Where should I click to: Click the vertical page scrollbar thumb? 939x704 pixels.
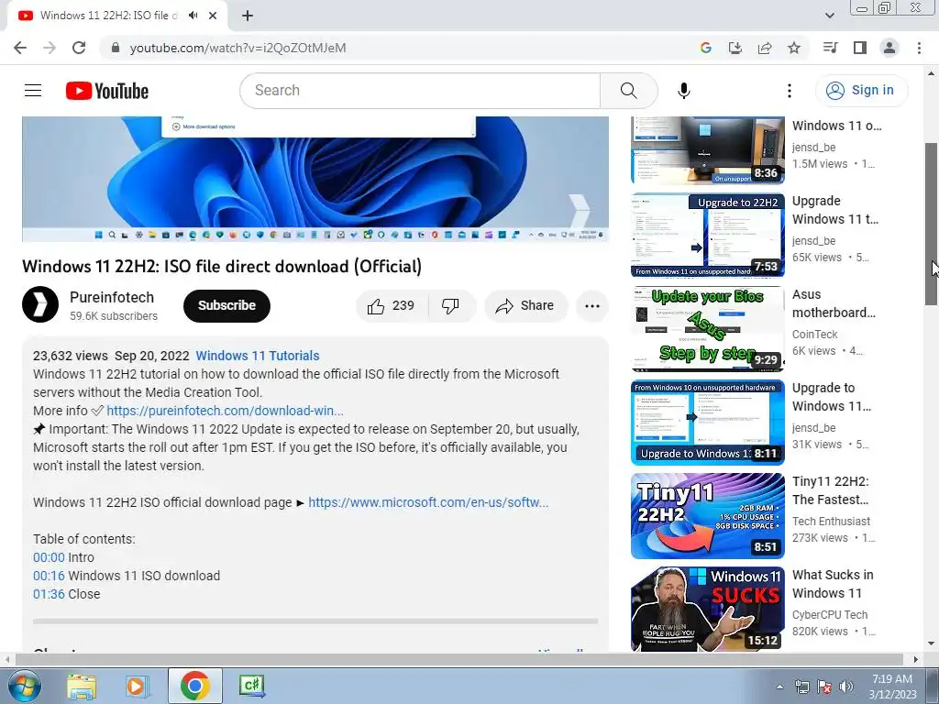click(932, 225)
